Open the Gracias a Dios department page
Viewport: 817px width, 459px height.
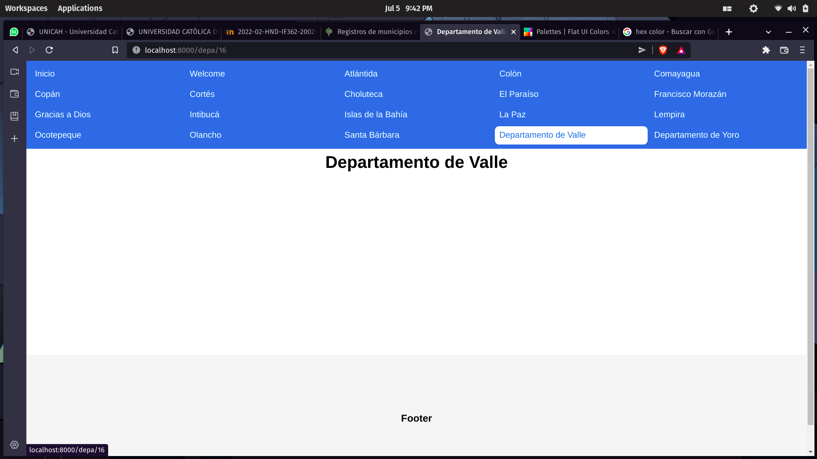tap(63, 114)
